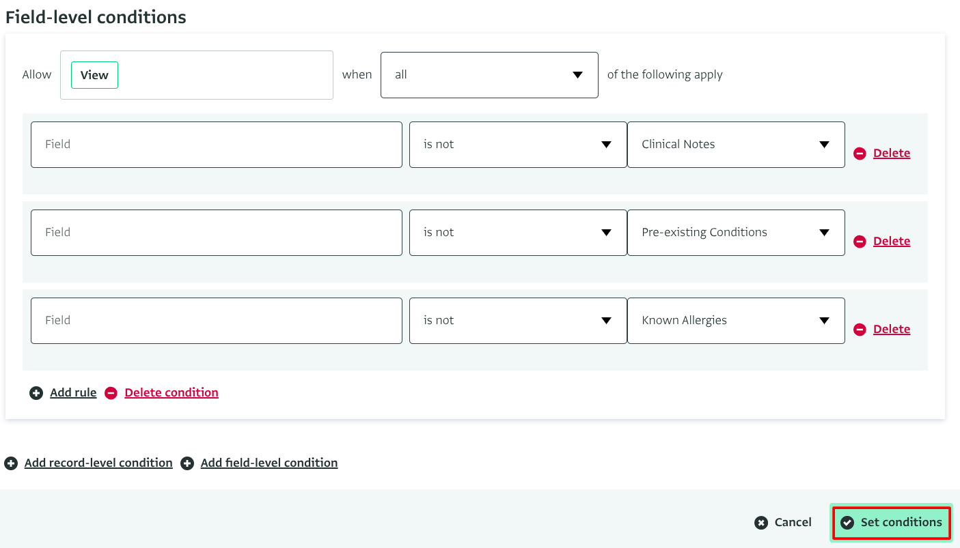
Task: Click the Delete condition link
Action: pos(172,393)
